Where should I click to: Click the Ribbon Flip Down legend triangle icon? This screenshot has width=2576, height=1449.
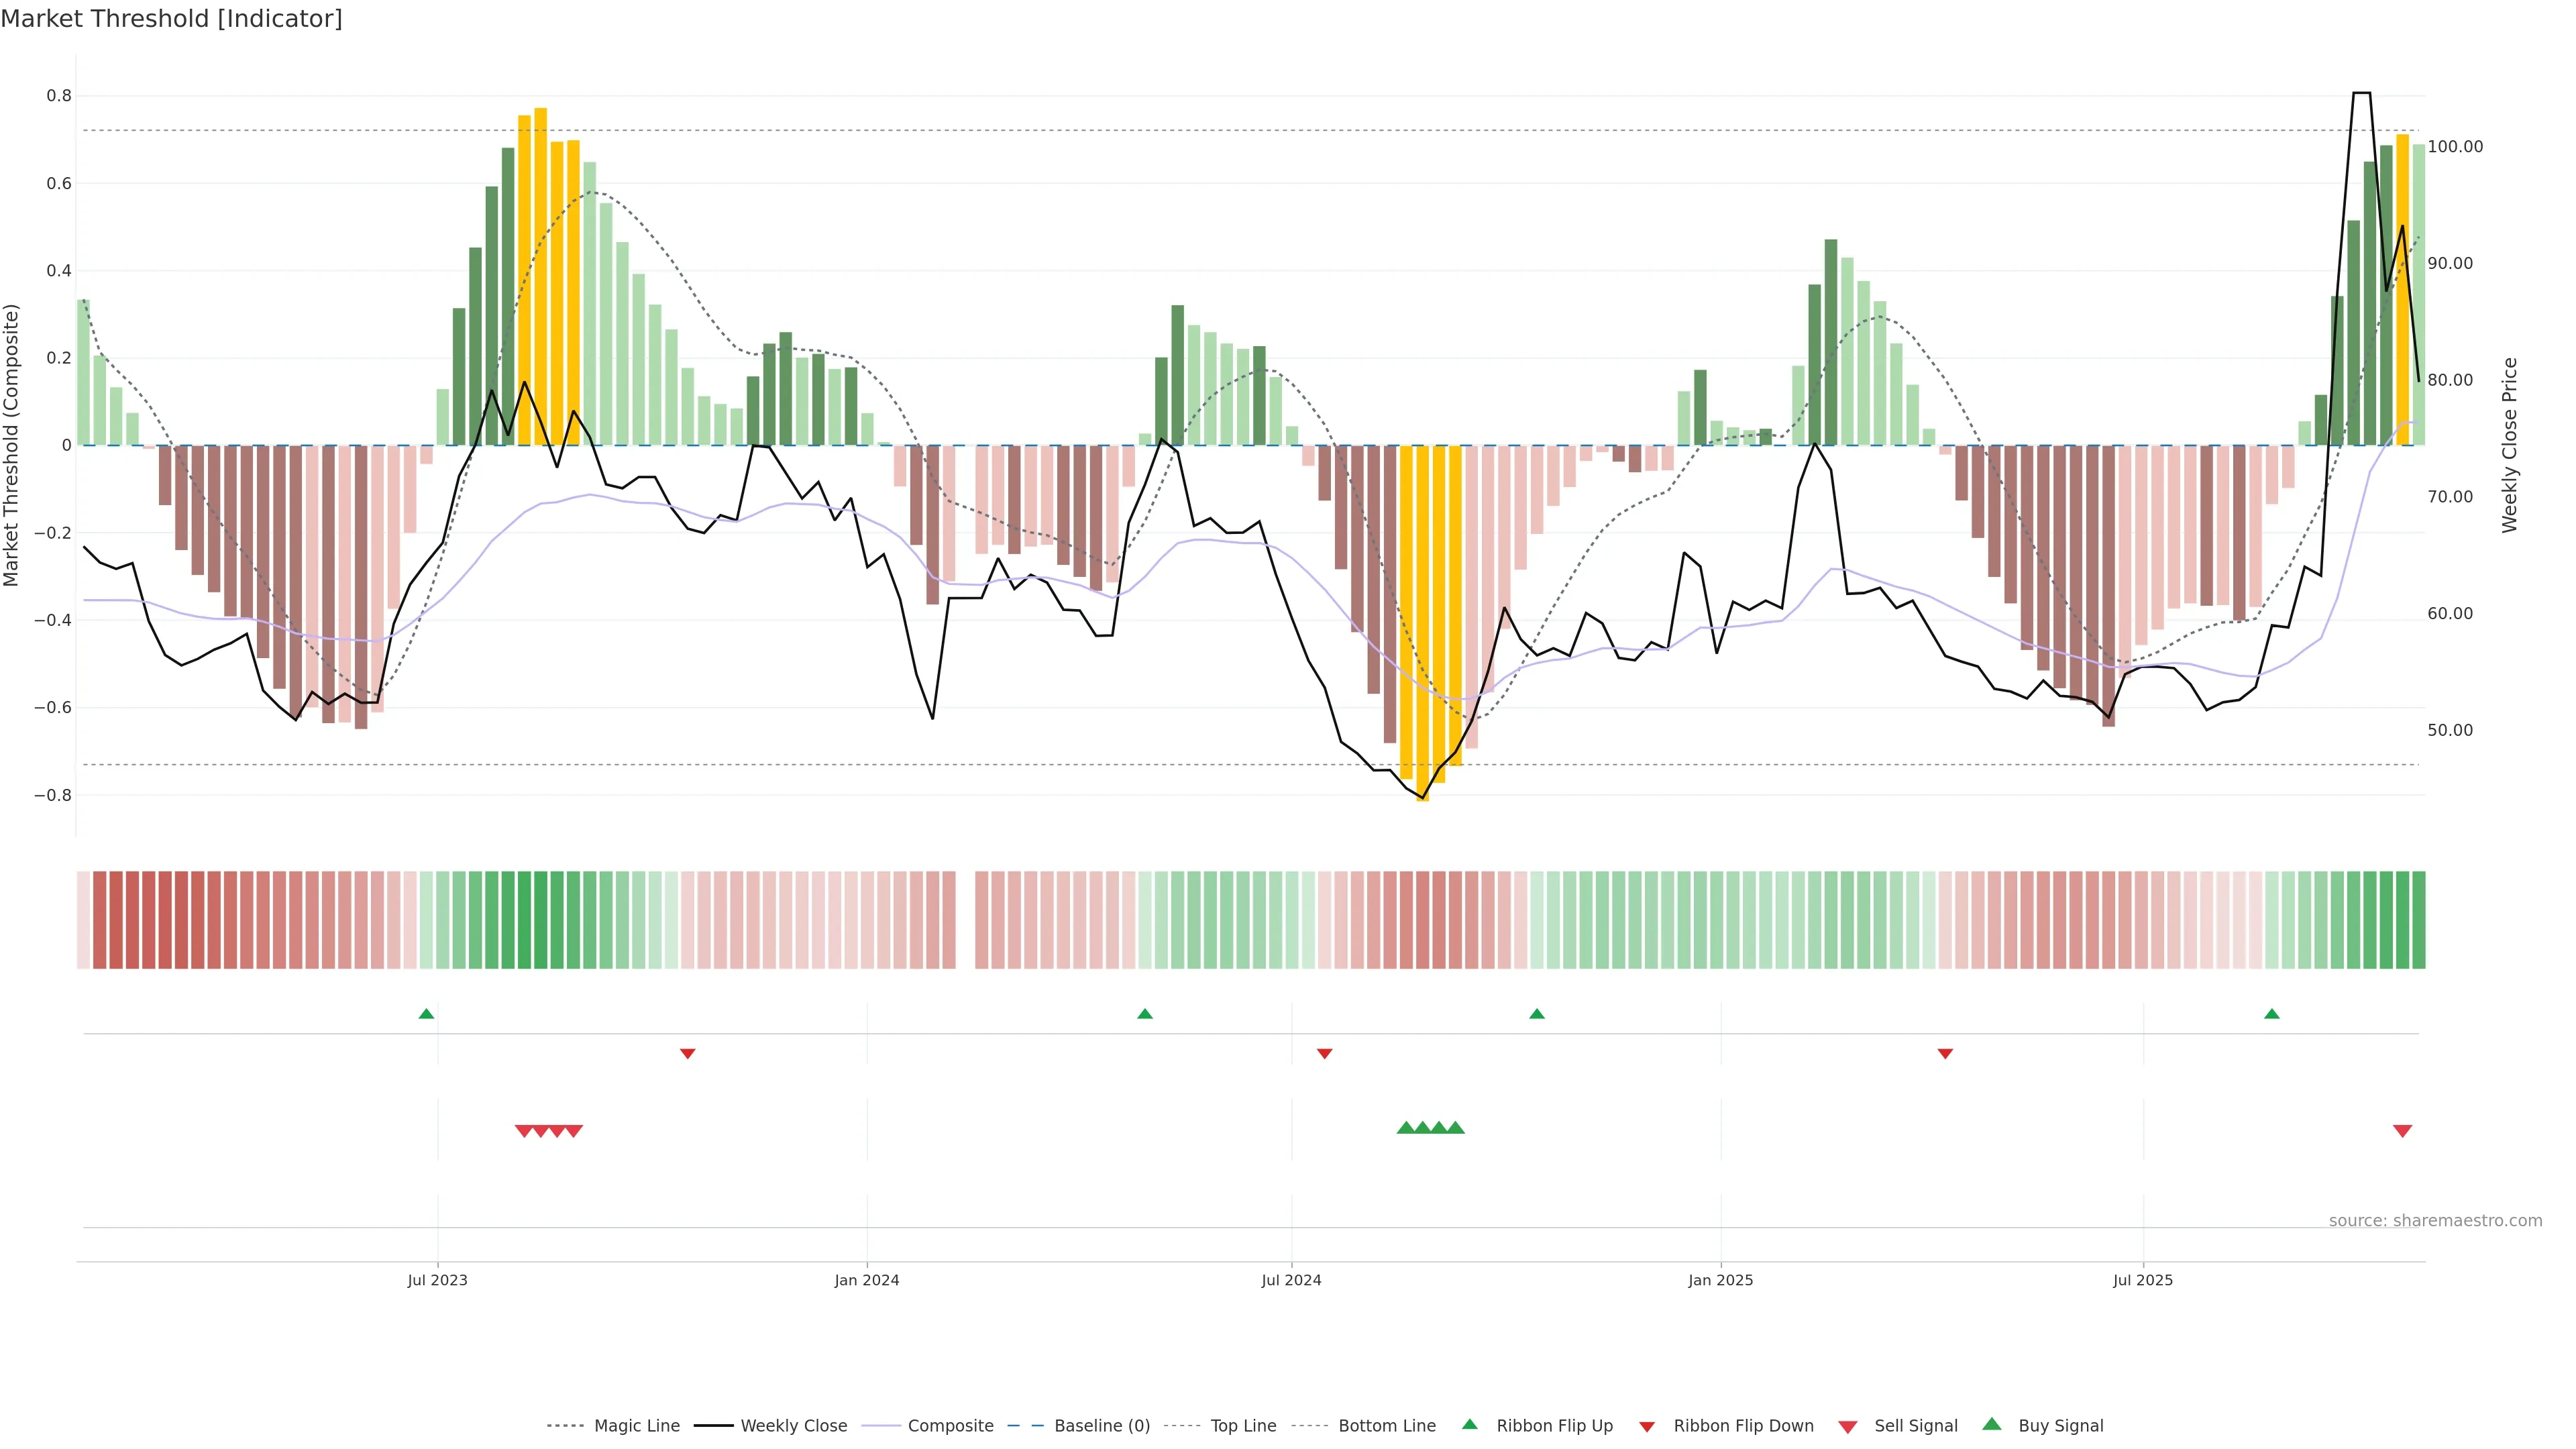[x=1647, y=1426]
